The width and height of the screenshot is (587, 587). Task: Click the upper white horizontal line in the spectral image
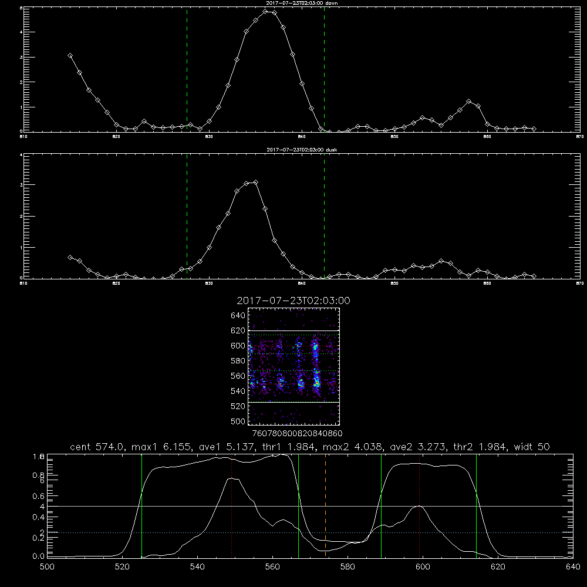[294, 330]
